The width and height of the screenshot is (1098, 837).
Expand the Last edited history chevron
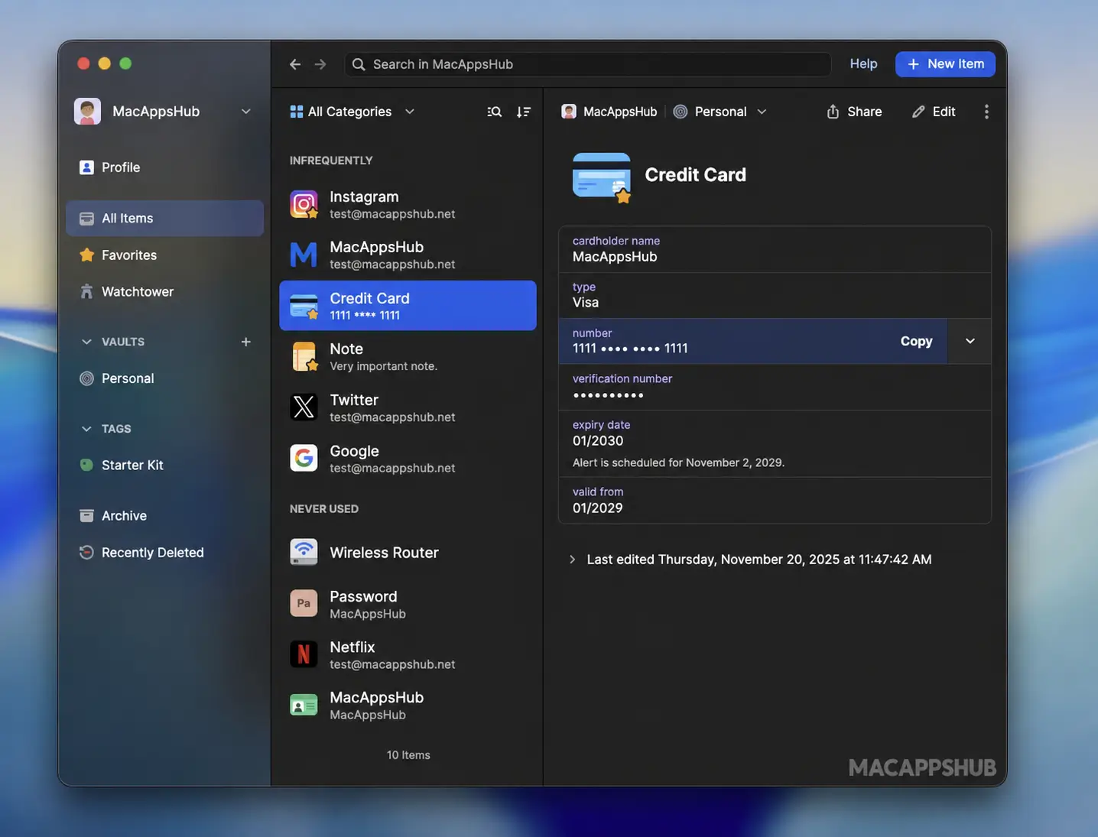coord(572,560)
